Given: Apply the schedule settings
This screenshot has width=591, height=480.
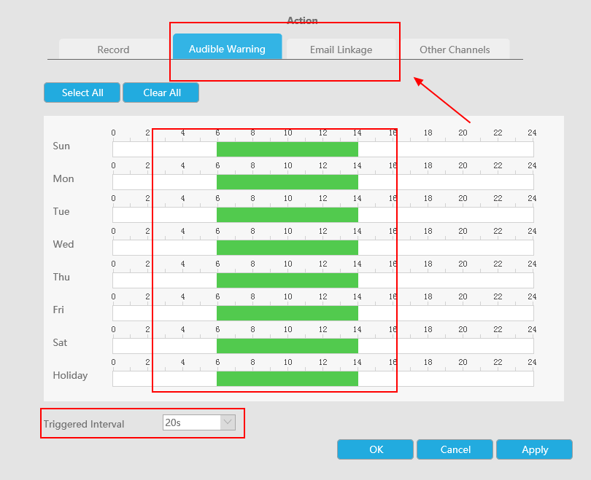Looking at the screenshot, I should [534, 449].
